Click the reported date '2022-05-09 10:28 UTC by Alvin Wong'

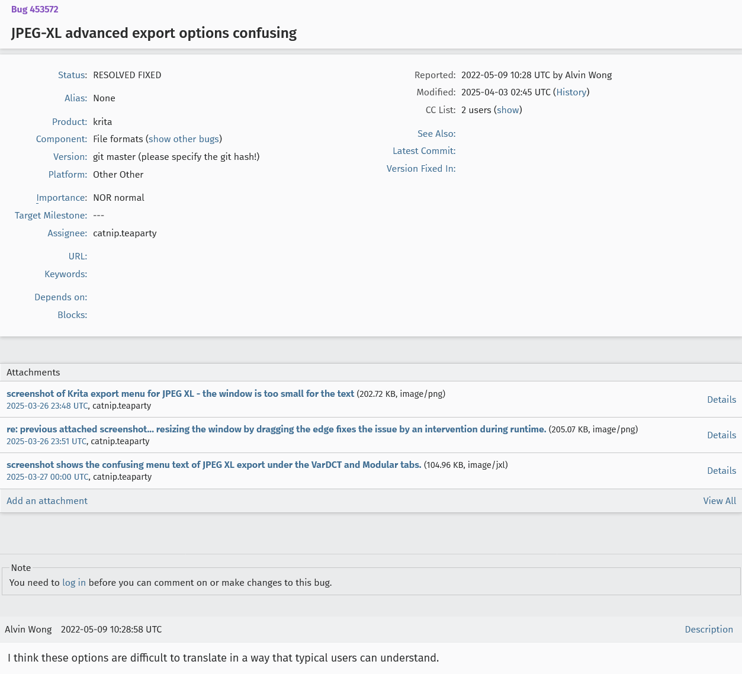coord(537,75)
